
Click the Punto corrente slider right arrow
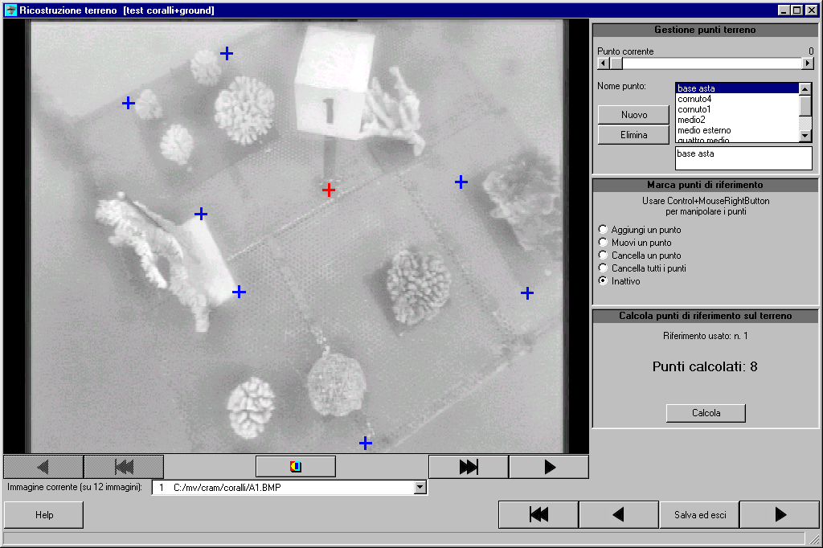(x=809, y=63)
